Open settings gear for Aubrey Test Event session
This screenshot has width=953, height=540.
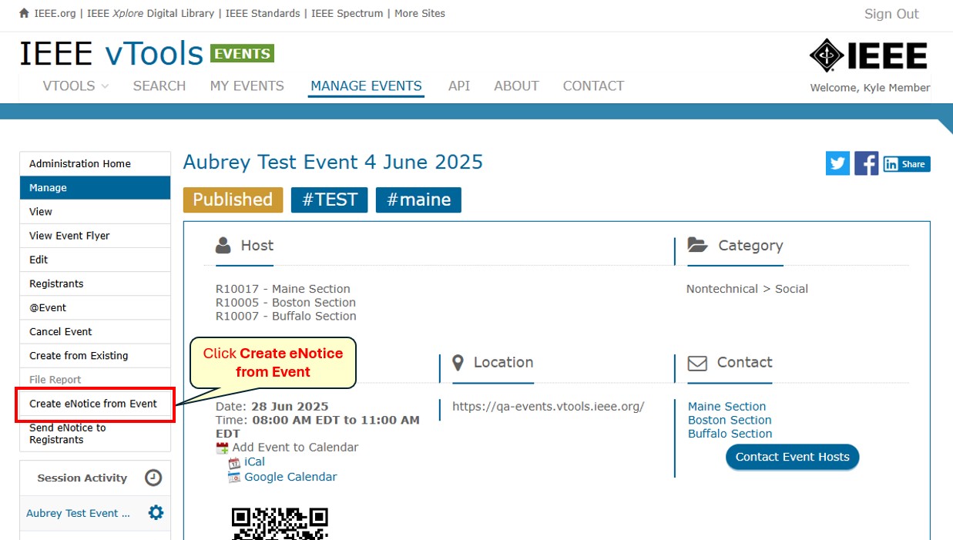pyautogui.click(x=156, y=513)
